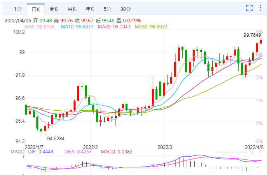The image size is (267, 175).
Task: Click the 2022/1/7 date axis label
Action: (34, 147)
